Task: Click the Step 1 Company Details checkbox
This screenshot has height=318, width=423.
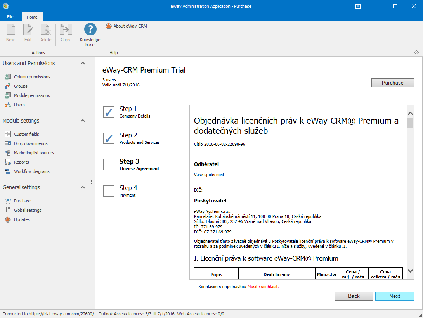Action: [x=109, y=112]
